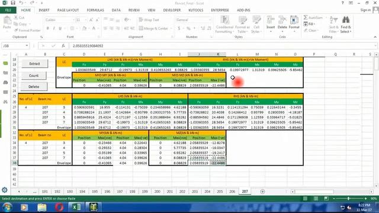Switch to the PAGE LAYOUT tab
This screenshot has width=379, height=213.
pos(68,10)
